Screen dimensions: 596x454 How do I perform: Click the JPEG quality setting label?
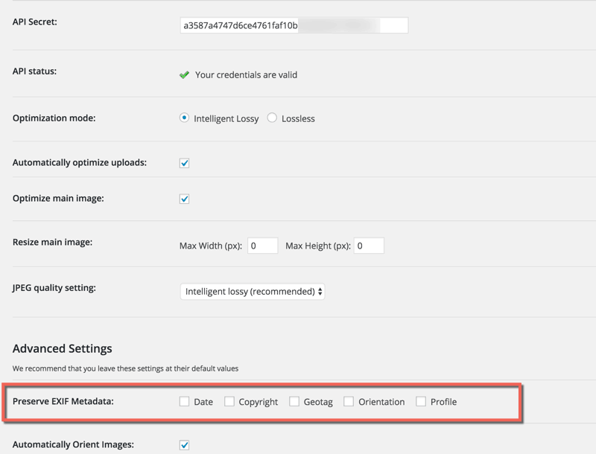[54, 287]
